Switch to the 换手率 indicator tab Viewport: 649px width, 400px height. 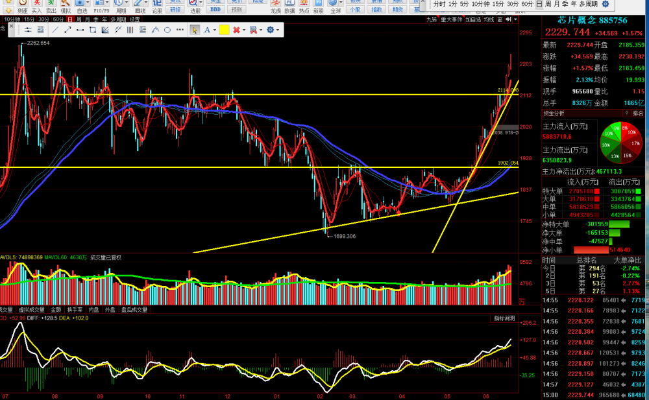75,309
